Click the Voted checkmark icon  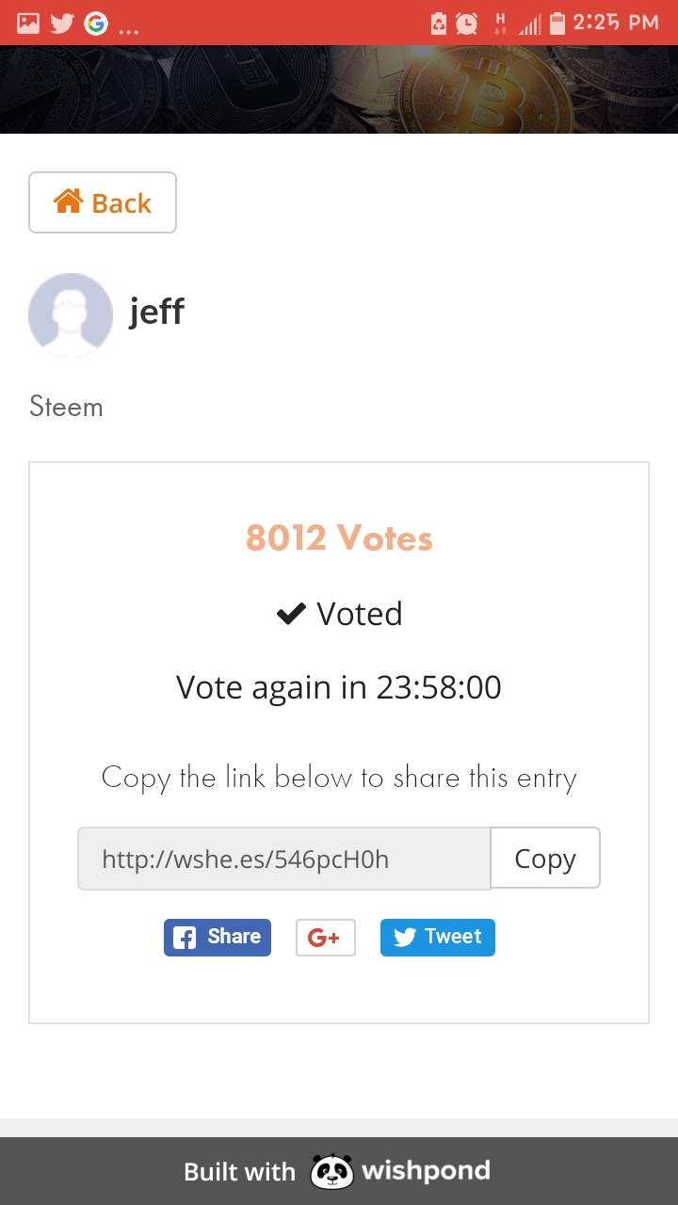coord(291,614)
